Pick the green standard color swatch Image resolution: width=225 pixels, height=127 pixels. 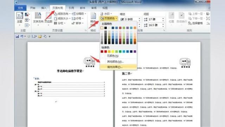tap(120, 51)
